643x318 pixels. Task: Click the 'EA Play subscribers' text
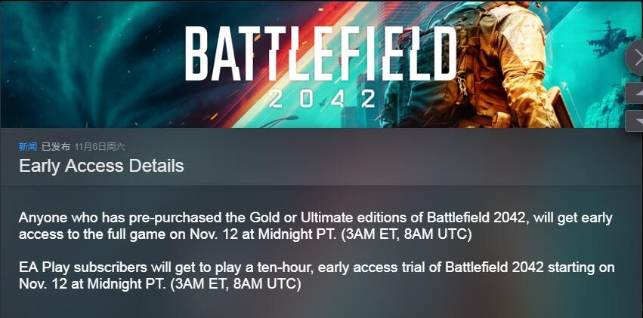point(81,268)
